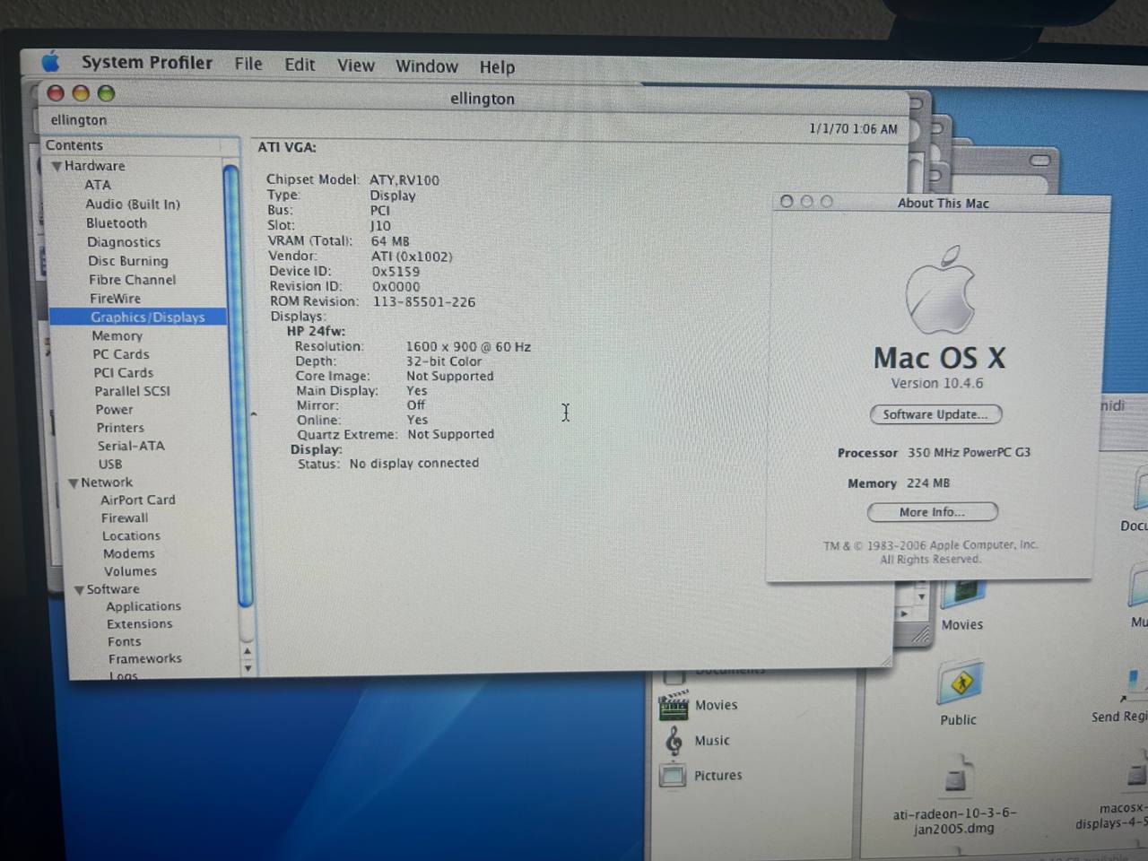Click the More Info... button
Viewport: 1148px width, 861px height.
932,512
